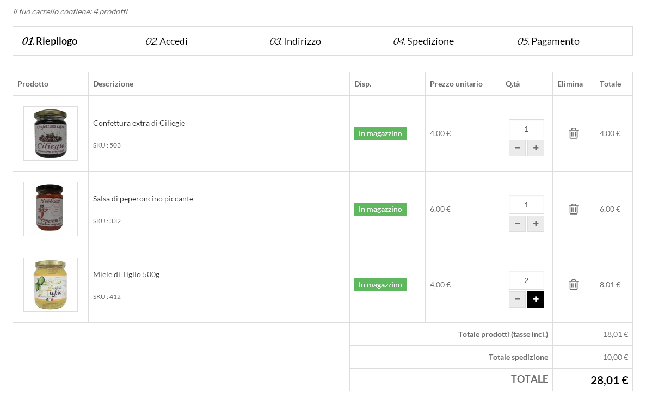Open Confettura extra di Ciliegie product link
This screenshot has width=652, height=398.
point(139,123)
